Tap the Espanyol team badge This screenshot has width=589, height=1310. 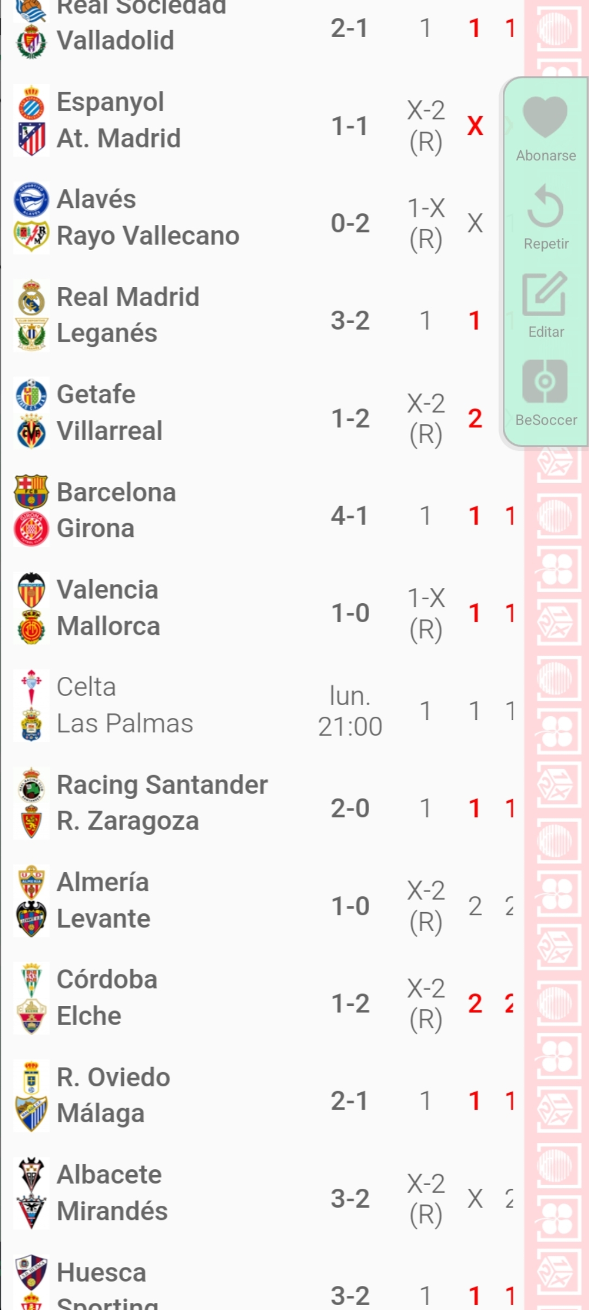(31, 103)
